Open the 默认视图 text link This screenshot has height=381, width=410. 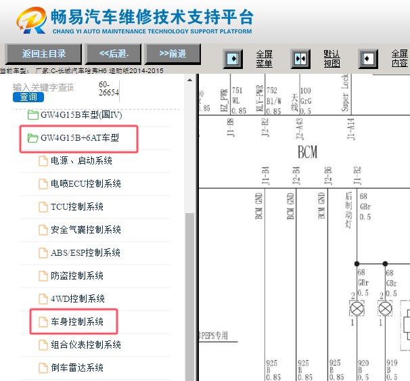click(x=332, y=59)
